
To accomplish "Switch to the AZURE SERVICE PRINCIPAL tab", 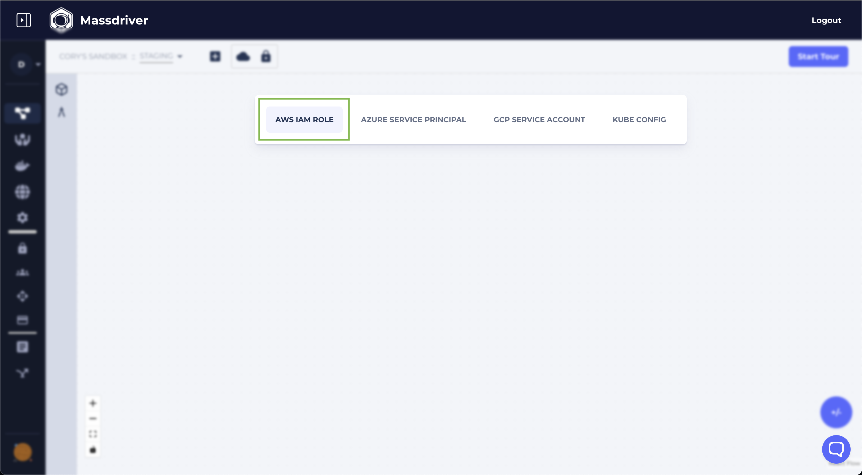I will point(413,119).
